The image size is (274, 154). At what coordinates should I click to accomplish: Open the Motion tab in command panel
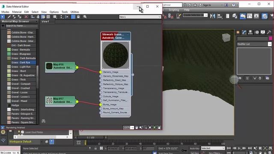tap(257, 33)
